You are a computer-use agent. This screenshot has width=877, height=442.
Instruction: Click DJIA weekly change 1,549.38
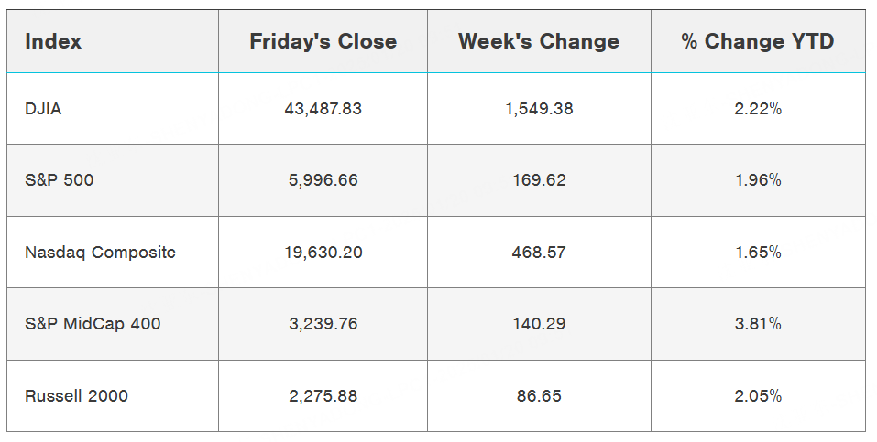point(539,108)
